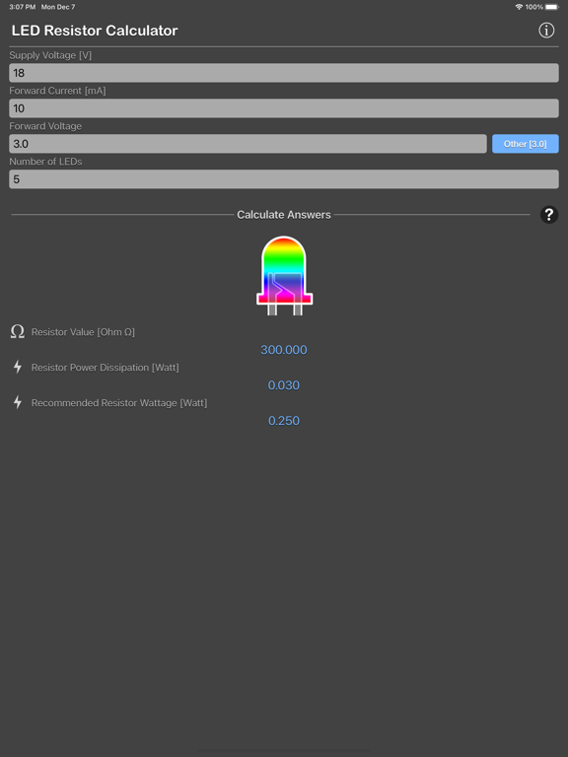Image resolution: width=568 pixels, height=757 pixels.
Task: Click lightning icon beside Recommended Resistor Wattage
Action: (x=18, y=402)
